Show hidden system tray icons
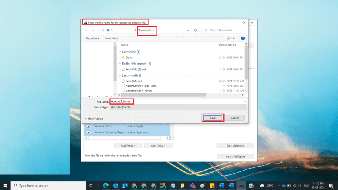Screen dimensions: 338x190 click(x=278, y=186)
